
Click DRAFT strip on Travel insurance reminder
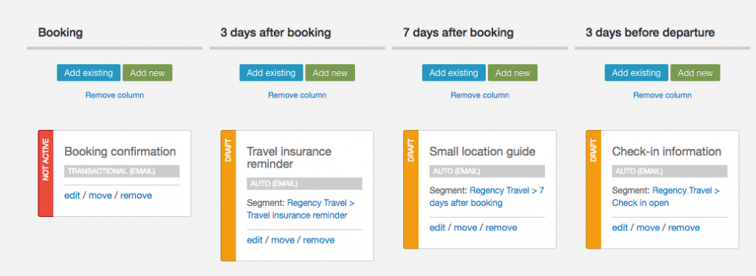coord(228,196)
